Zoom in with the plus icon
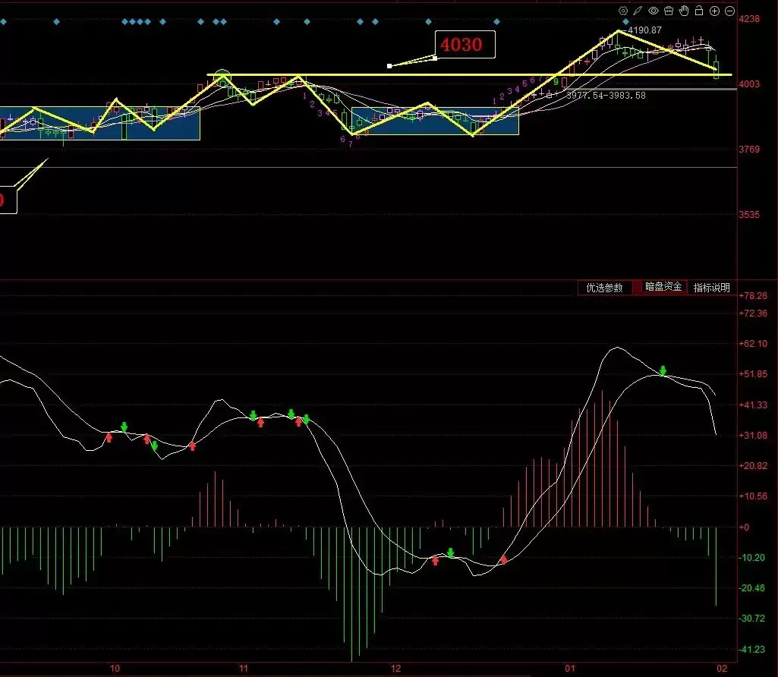Viewport: 778px width, 677px height. 715,11
